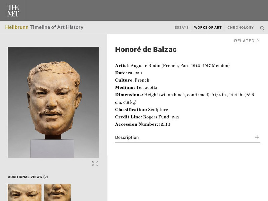Click the chevron arrow beside RELATED
The height and width of the screenshot is (201, 268).
(258, 41)
